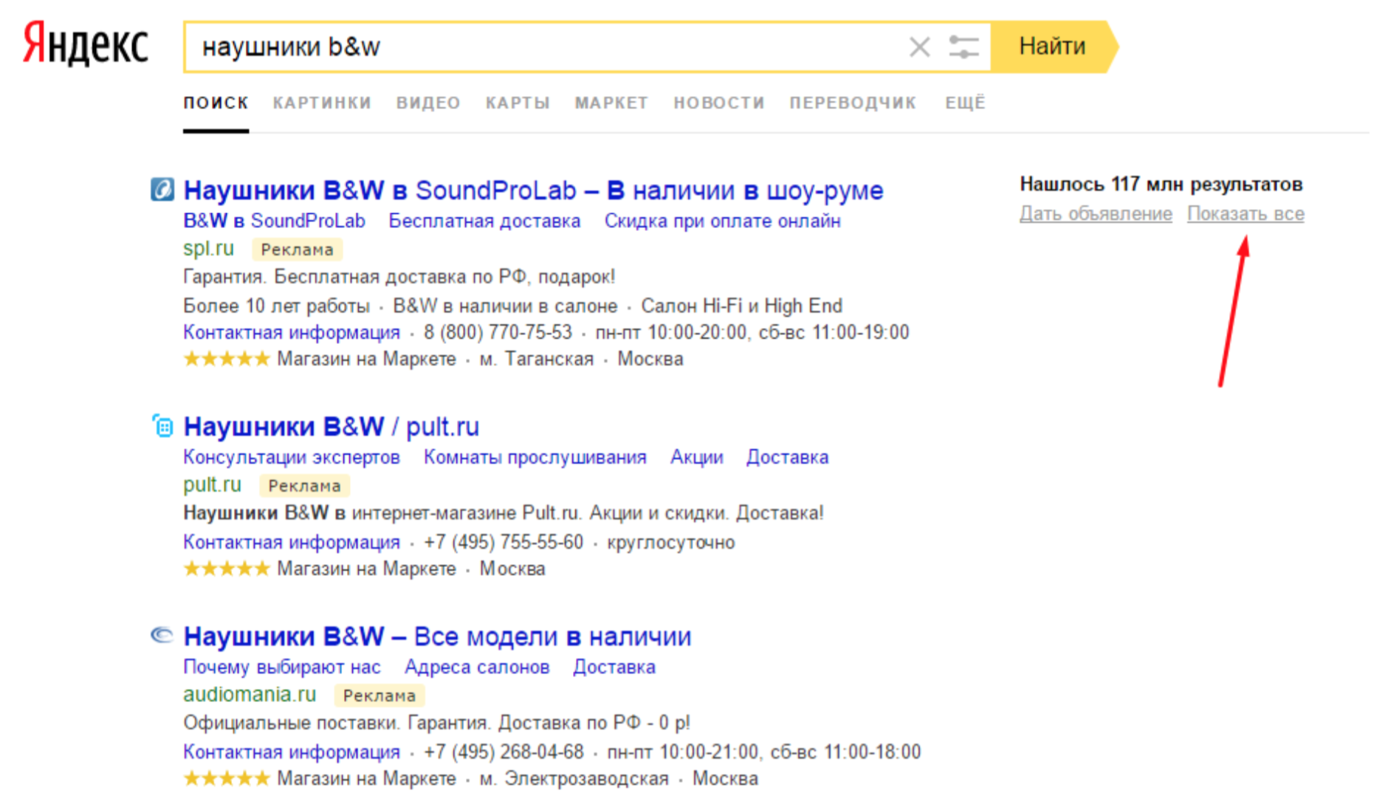This screenshot has height=810, width=1388.
Task: Open the Доставка sitelink under pult.ru
Action: pos(787,457)
